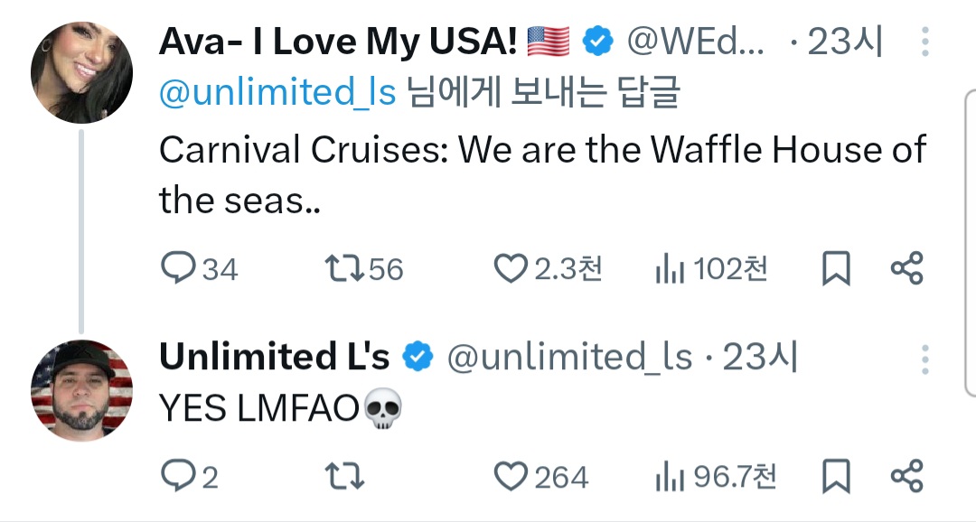
Task: Retweet Ava's Carnival Cruises tweet
Action: point(342,268)
